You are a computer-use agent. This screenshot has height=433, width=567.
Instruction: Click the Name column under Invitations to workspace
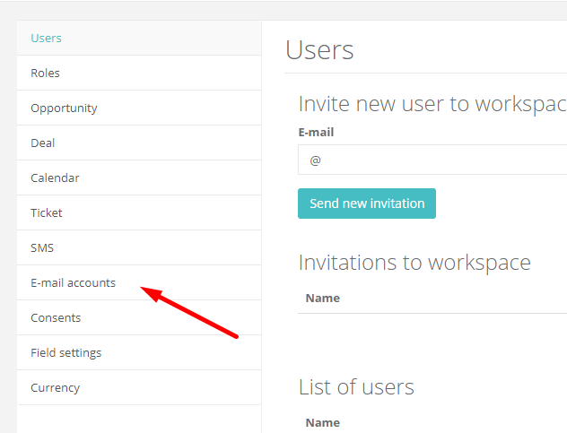pyautogui.click(x=323, y=299)
